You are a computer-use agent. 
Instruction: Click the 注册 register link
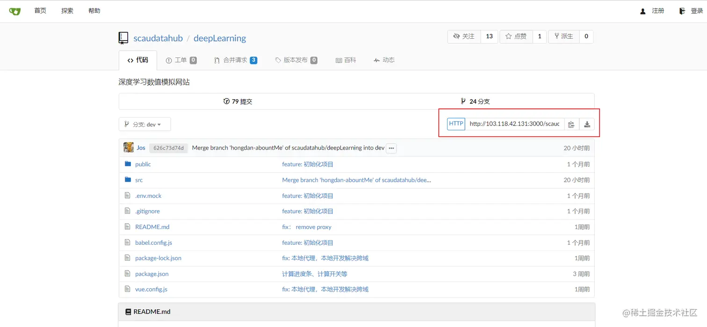click(x=652, y=11)
